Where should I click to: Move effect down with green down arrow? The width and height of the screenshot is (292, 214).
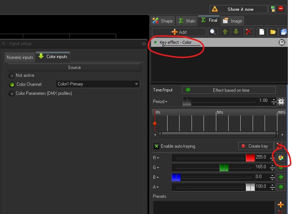[236, 32]
